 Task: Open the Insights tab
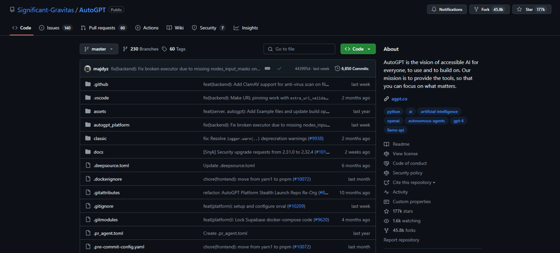tap(246, 28)
